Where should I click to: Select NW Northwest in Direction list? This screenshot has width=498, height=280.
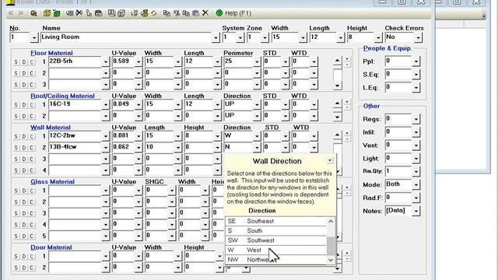(x=275, y=260)
